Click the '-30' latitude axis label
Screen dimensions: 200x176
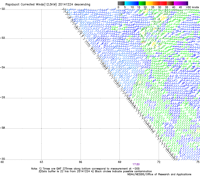[2, 159]
